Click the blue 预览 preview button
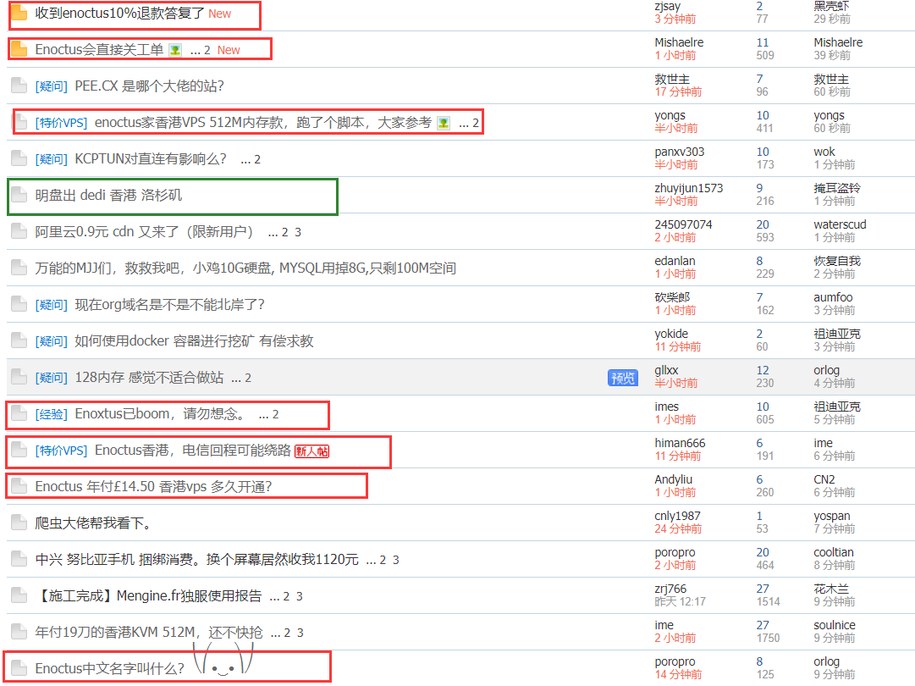The width and height of the screenshot is (915, 686). (623, 378)
